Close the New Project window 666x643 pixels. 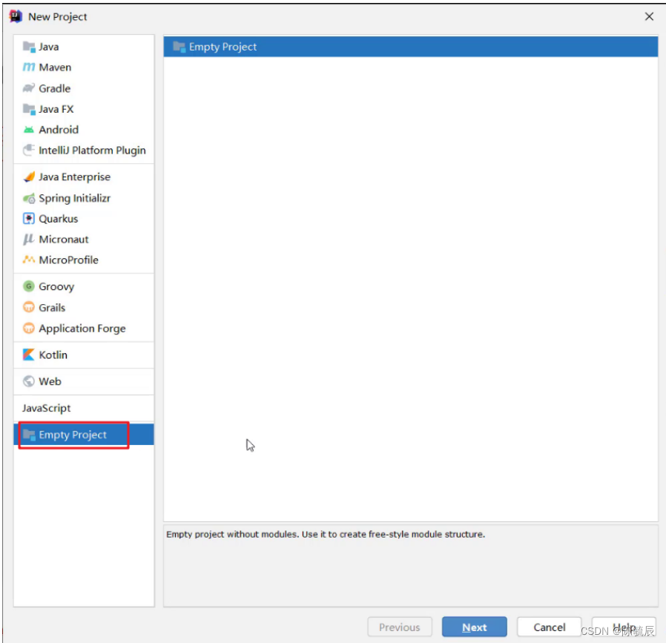pos(649,16)
